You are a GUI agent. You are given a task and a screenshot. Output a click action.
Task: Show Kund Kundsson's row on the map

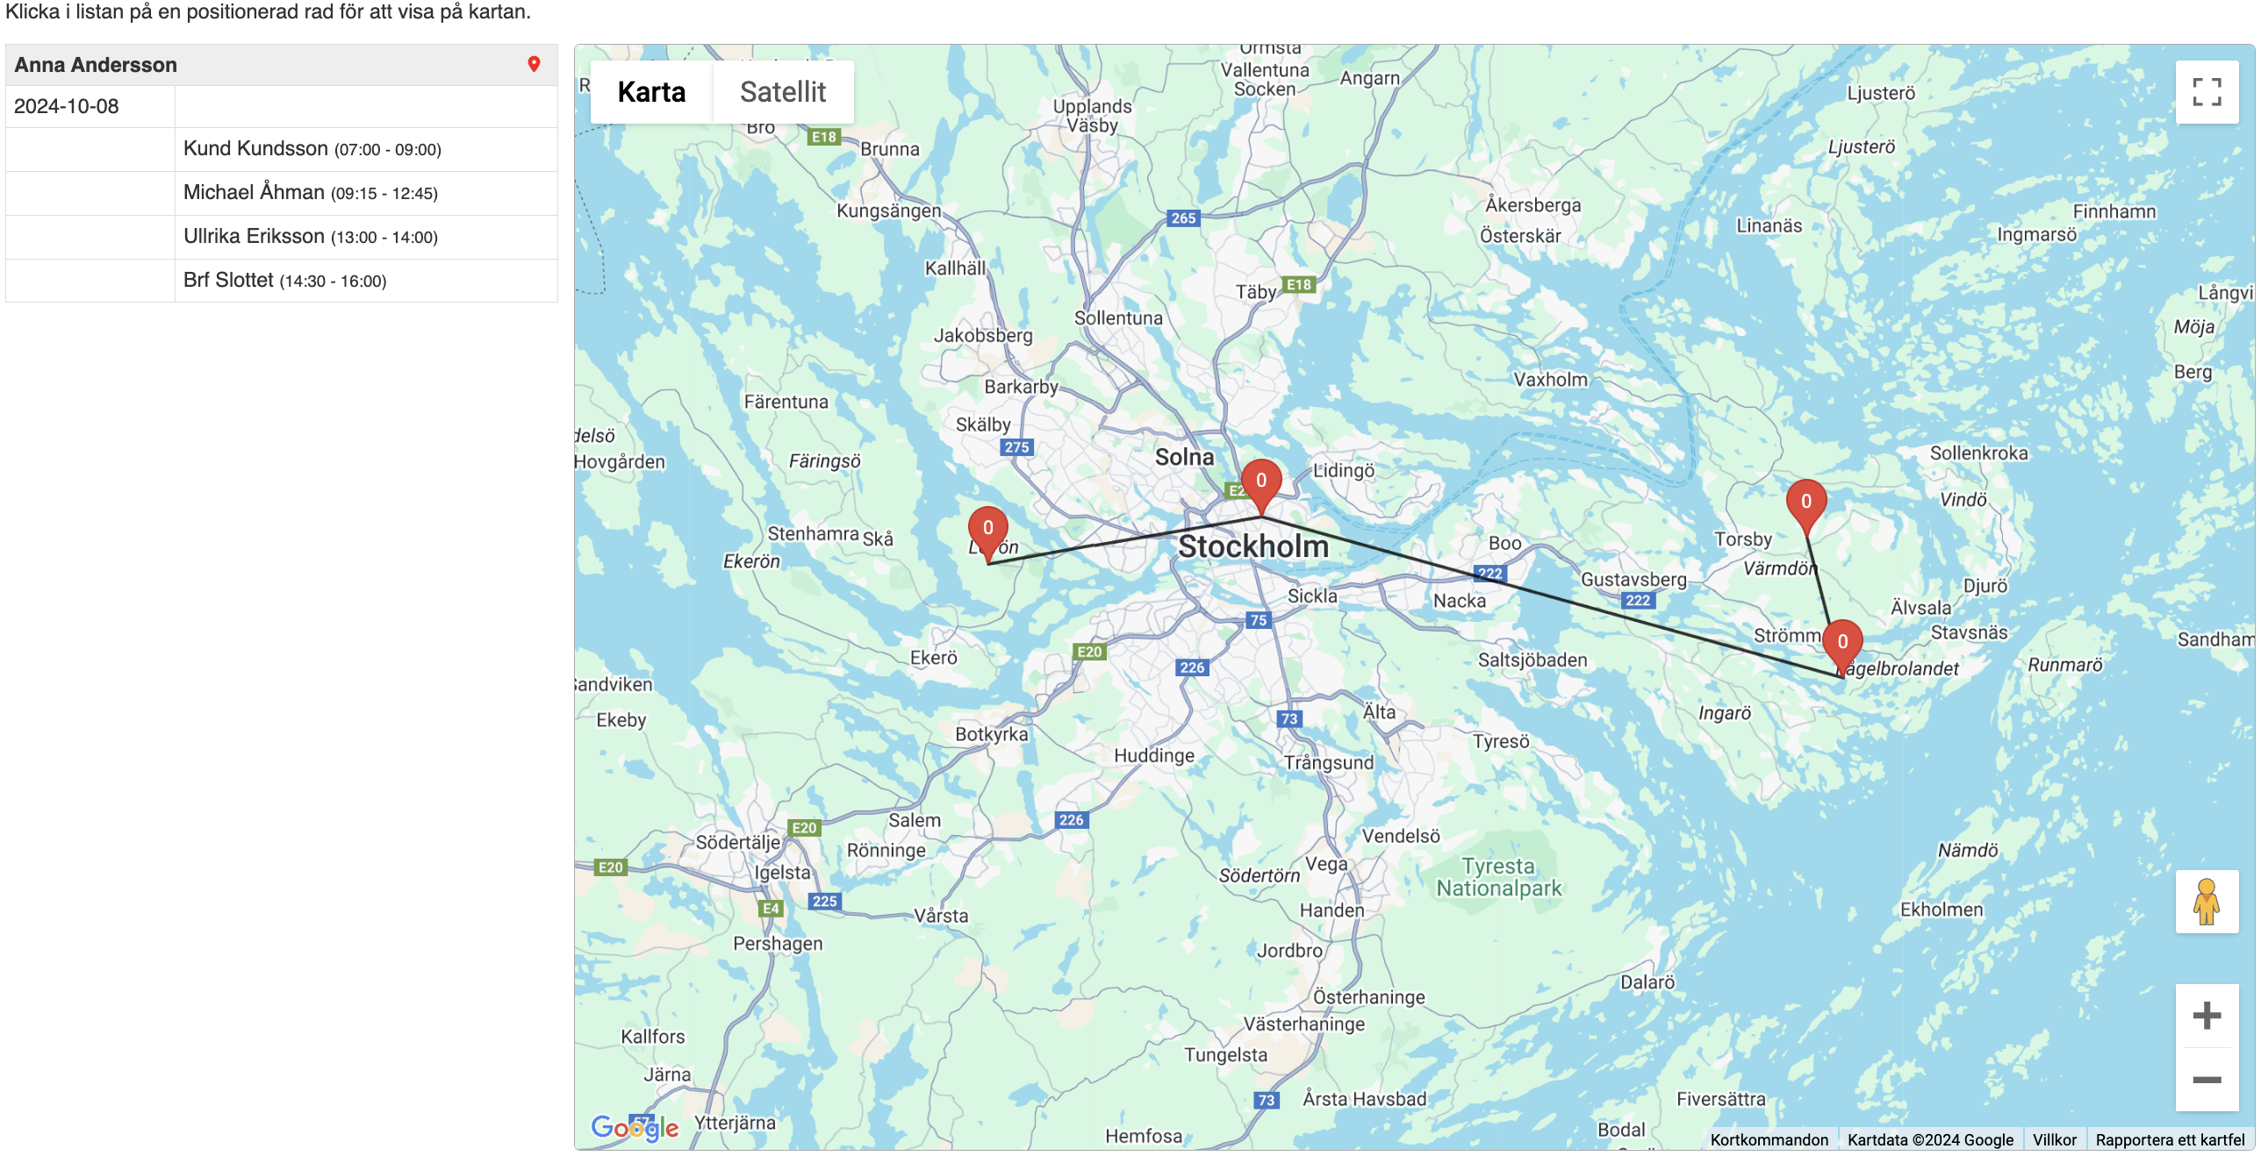282,149
